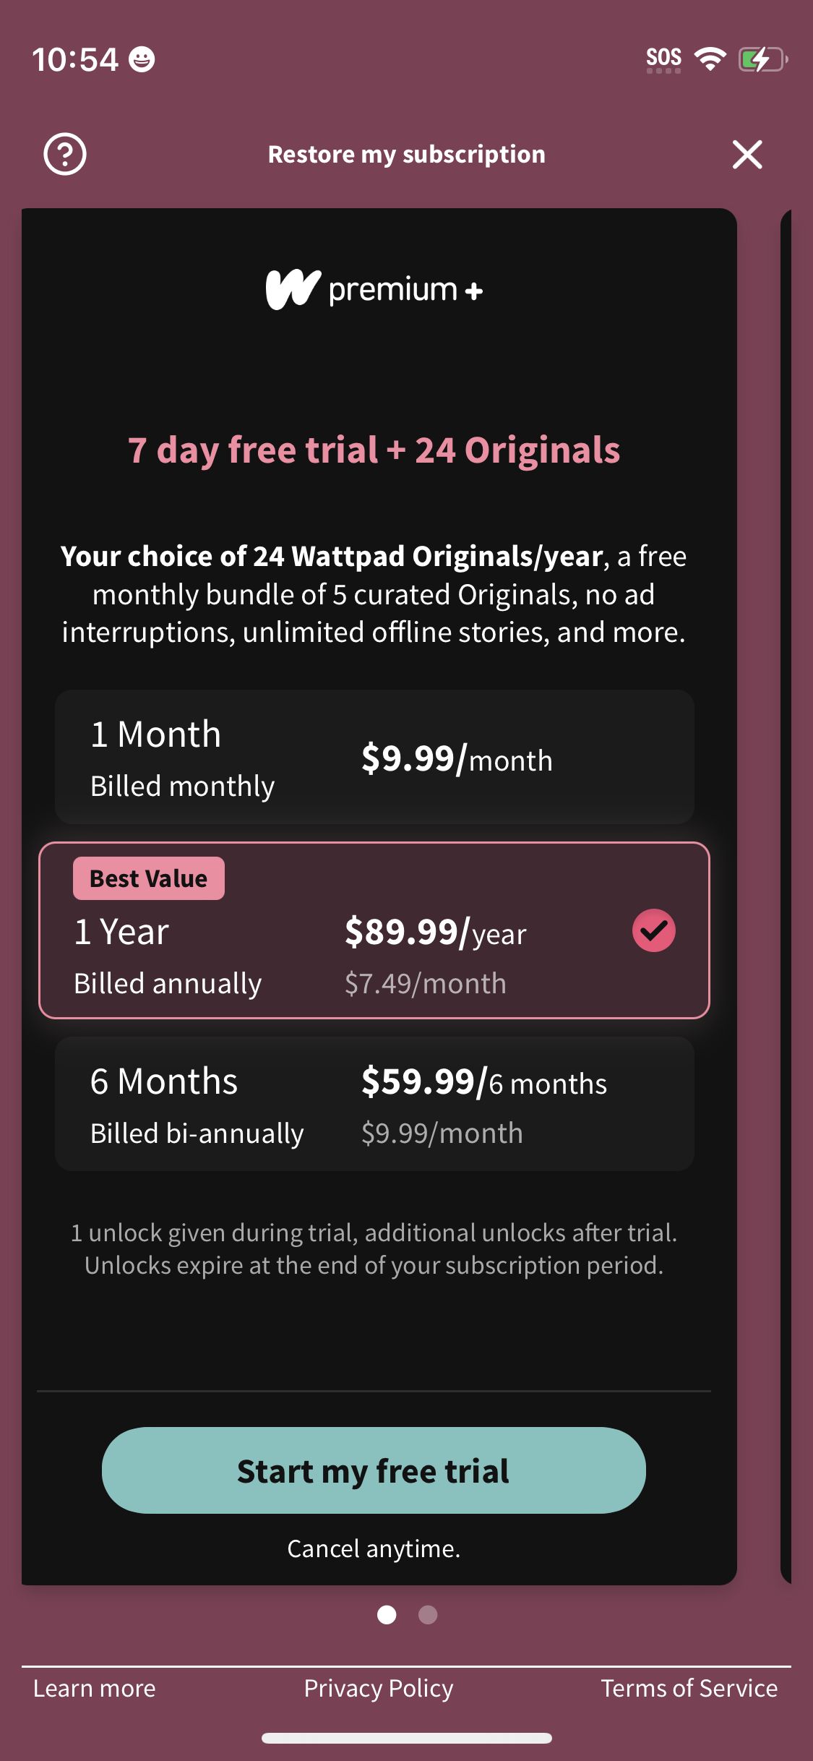Open the Privacy Policy link
Image resolution: width=813 pixels, height=1761 pixels.
click(379, 1688)
